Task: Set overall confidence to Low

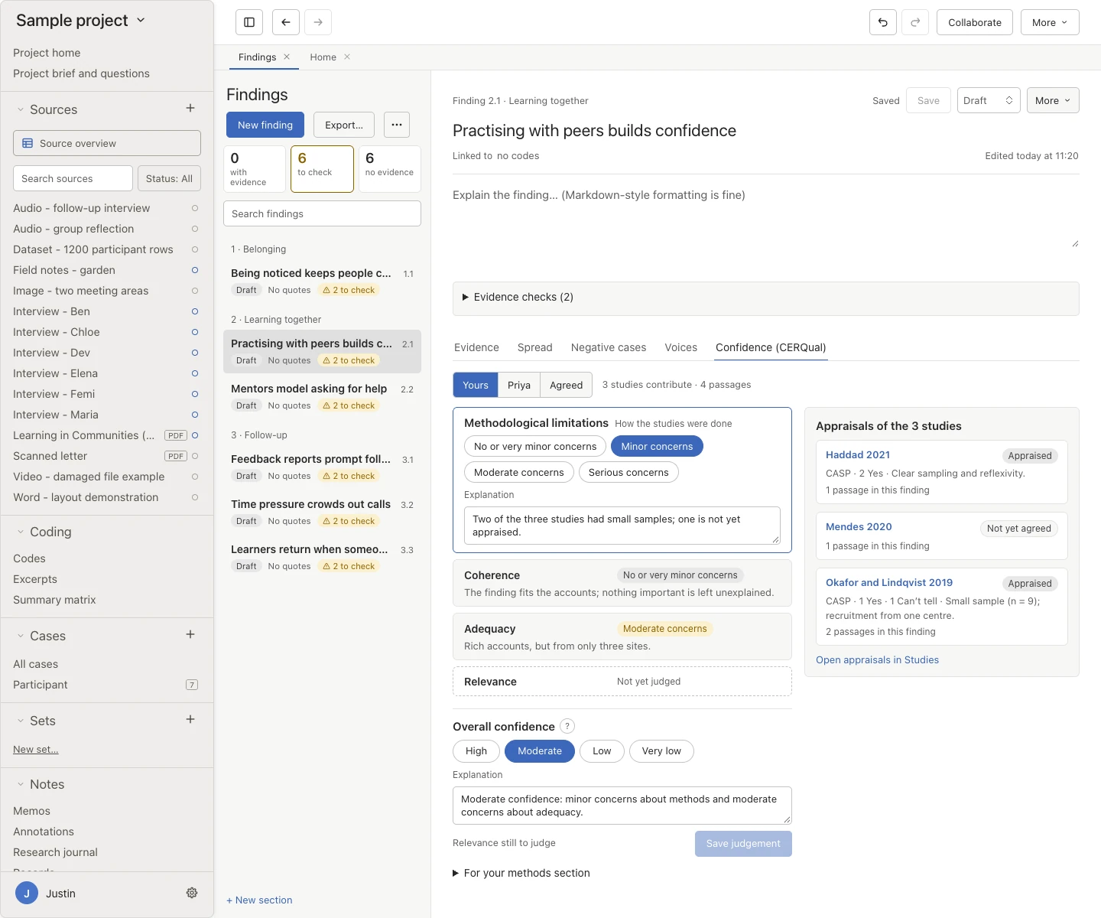Action: coord(602,750)
